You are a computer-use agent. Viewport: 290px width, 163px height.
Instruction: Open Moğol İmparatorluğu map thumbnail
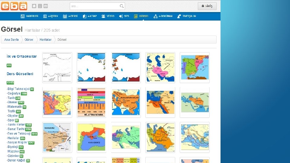point(126,102)
